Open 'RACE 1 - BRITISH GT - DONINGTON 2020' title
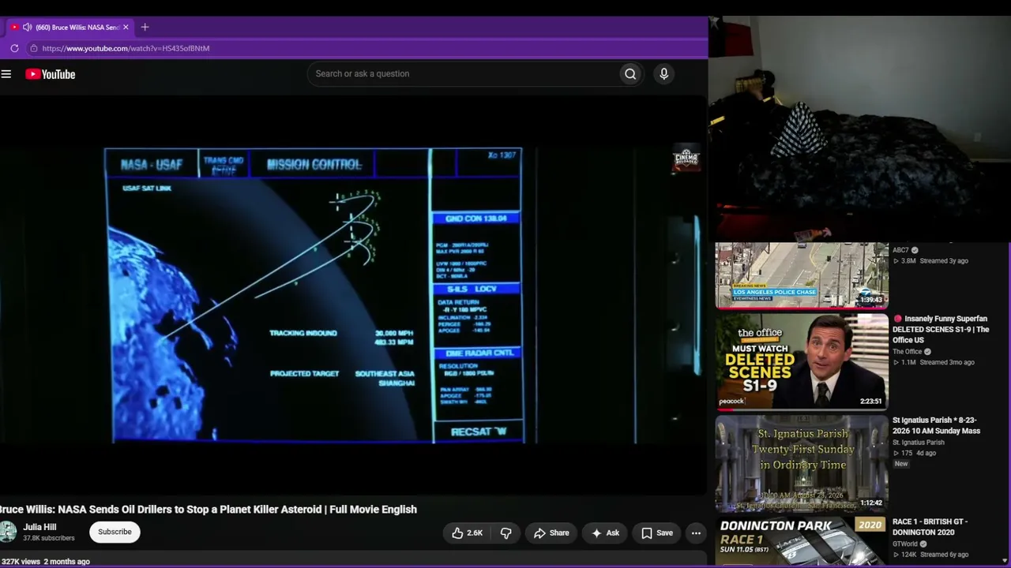 pyautogui.click(x=930, y=527)
